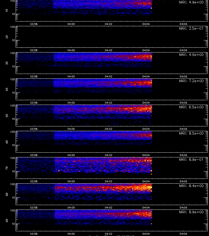Click the 9R panel axis label
This screenshot has height=236, width=209.
click(x=7, y=220)
